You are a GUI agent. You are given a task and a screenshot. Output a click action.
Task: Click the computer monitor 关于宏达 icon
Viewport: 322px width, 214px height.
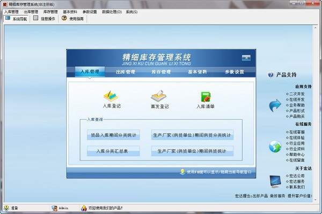276,181
